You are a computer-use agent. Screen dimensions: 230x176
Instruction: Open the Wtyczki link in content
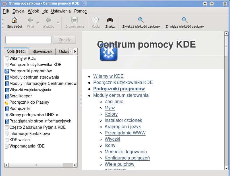click(112, 139)
